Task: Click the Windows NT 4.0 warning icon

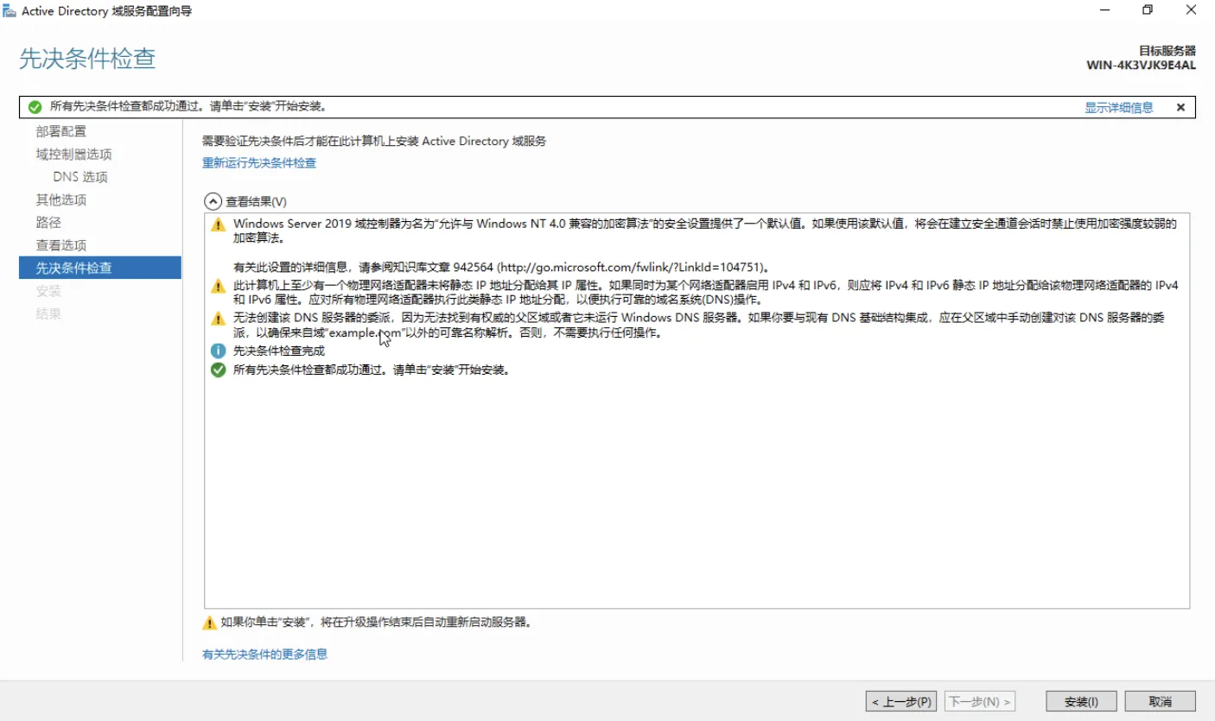Action: pos(219,225)
